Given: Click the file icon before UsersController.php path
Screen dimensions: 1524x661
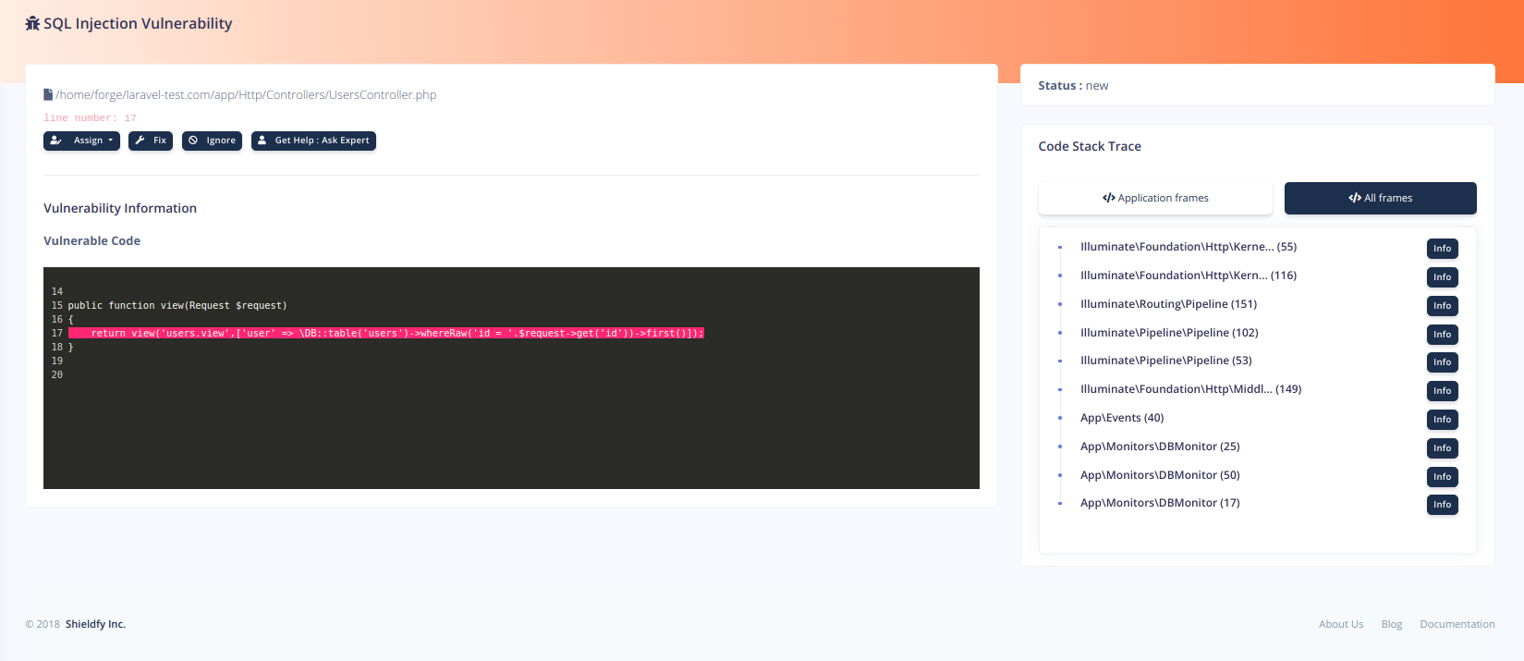Looking at the screenshot, I should pos(48,94).
